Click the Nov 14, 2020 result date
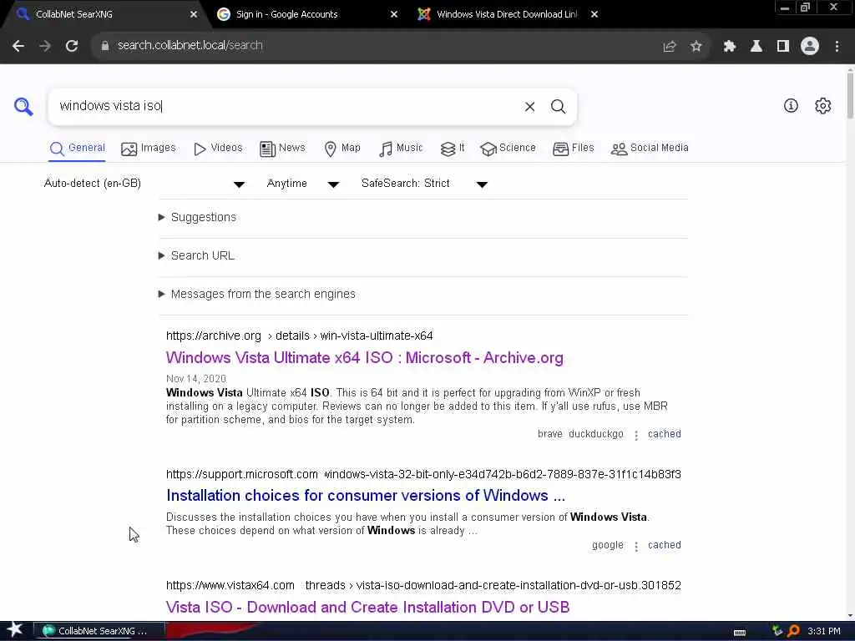Viewport: 855px width, 641px height. [195, 379]
